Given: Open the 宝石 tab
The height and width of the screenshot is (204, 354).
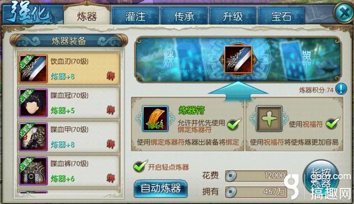Looking at the screenshot, I should (282, 16).
